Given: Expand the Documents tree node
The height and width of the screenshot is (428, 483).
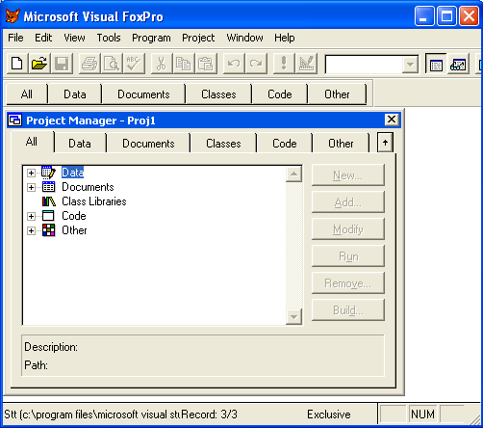Looking at the screenshot, I should [31, 187].
